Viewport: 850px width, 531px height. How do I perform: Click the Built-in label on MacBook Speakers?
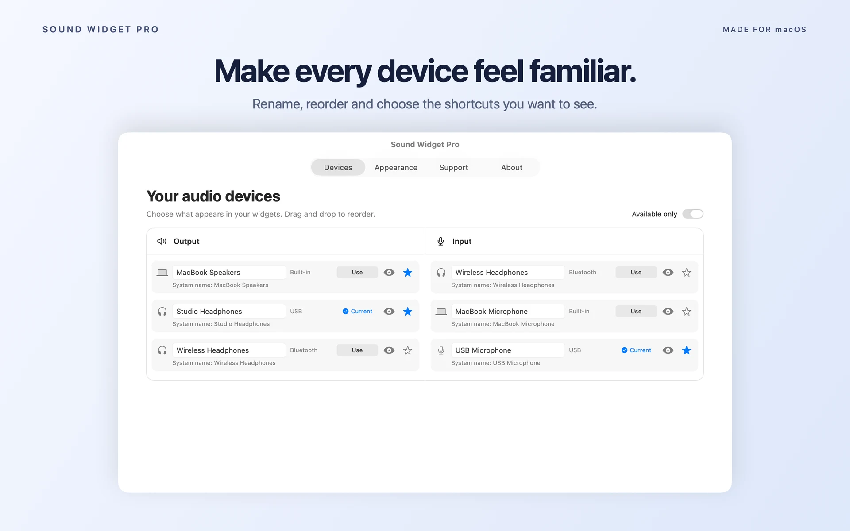coord(300,273)
